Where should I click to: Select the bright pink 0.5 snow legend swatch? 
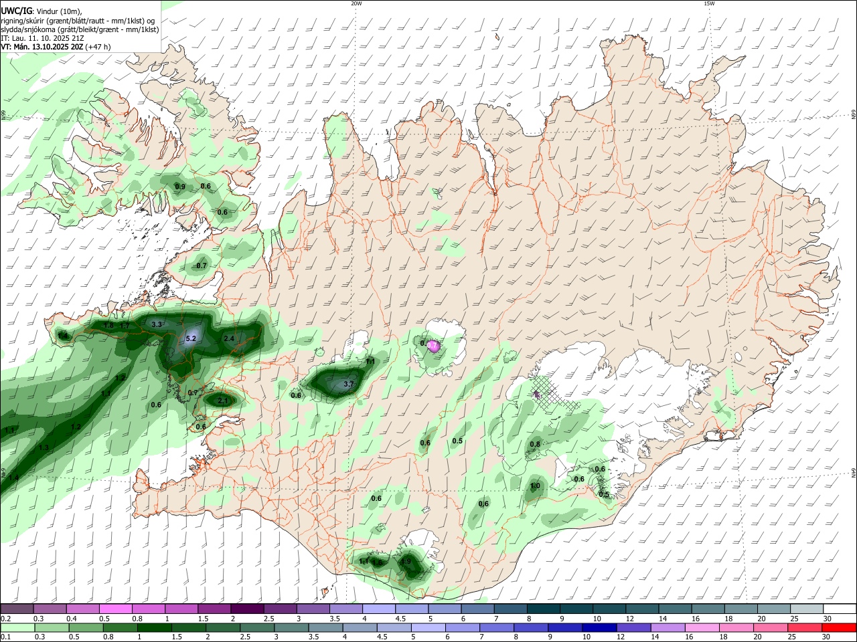pos(115,609)
